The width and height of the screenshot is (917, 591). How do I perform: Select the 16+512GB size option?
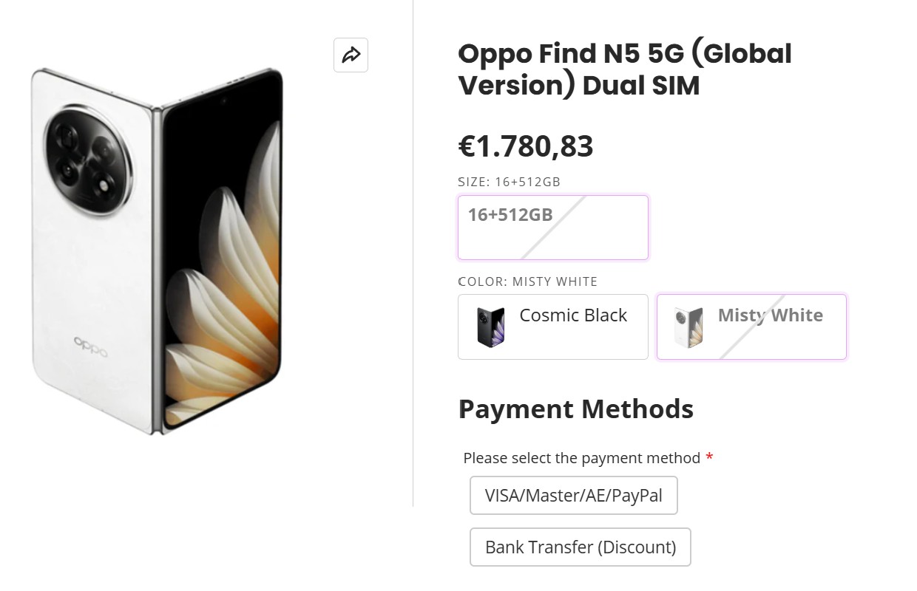pyautogui.click(x=552, y=227)
